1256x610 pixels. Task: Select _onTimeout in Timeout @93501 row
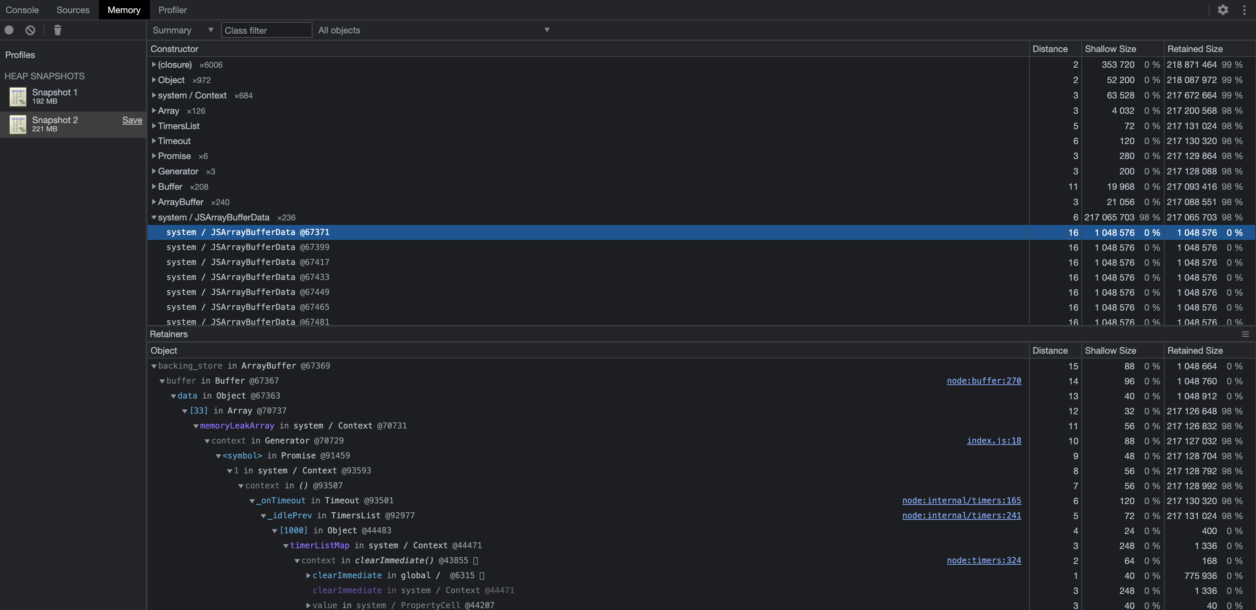[701, 500]
